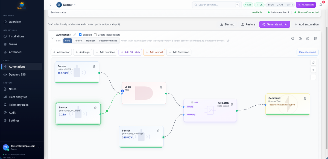
Task: Duplicate Automation 1 with copy icon
Action: (x=308, y=38)
